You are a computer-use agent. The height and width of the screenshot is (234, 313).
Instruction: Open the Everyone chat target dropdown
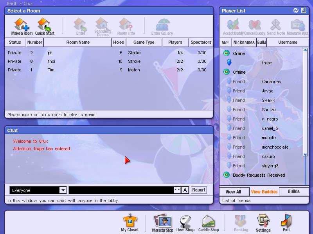pos(63,190)
